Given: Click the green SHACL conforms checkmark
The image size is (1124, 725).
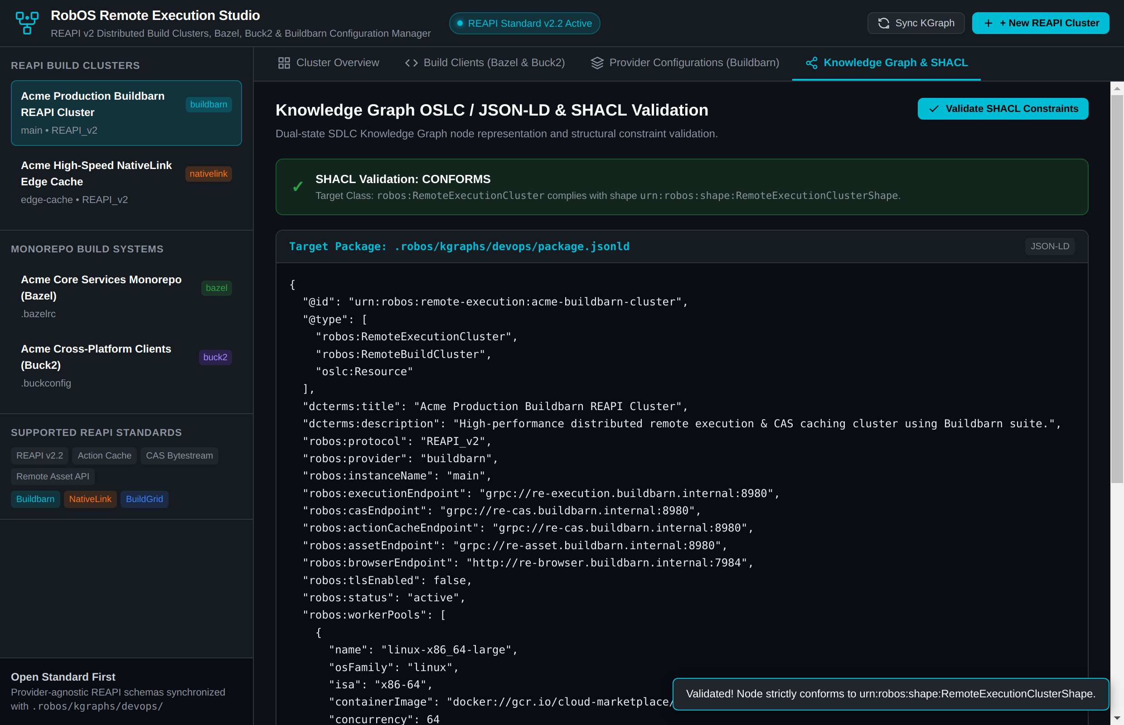Looking at the screenshot, I should coord(298,187).
